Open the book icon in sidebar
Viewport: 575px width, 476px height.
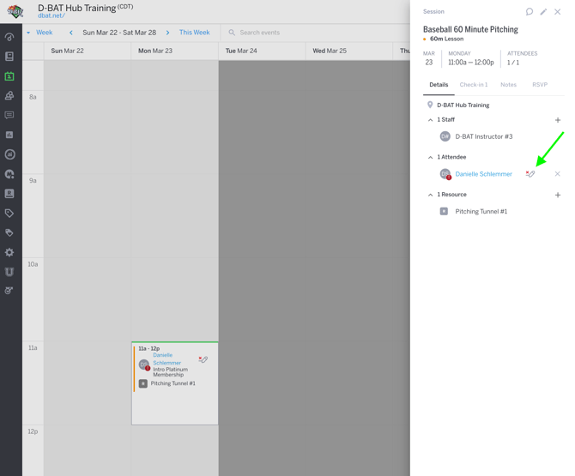click(x=9, y=57)
